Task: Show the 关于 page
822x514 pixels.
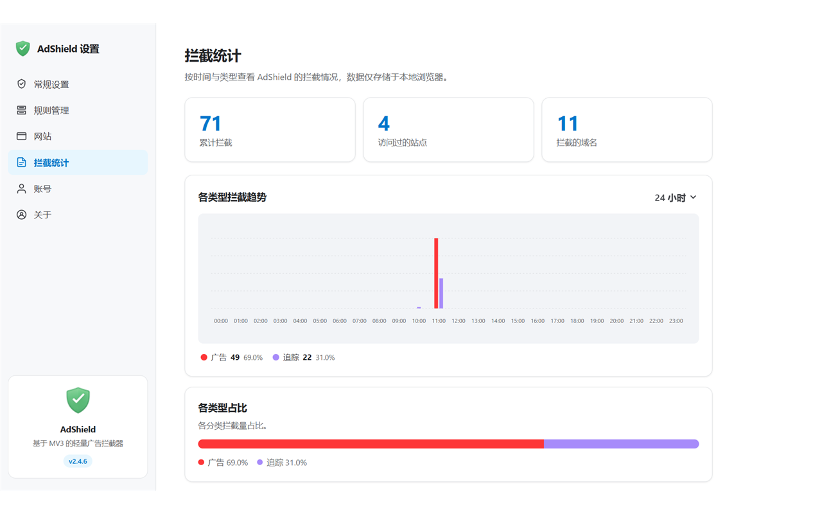Action: coord(78,215)
